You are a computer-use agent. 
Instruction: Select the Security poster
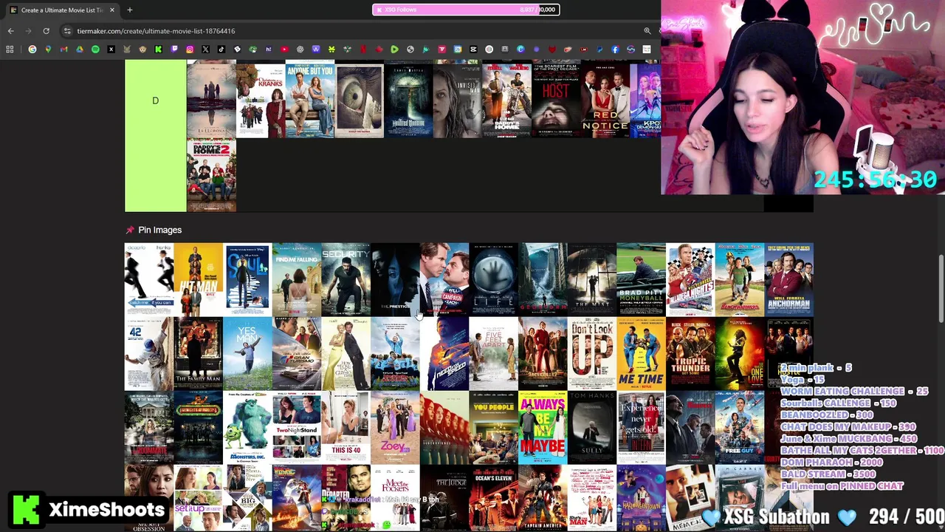346,279
